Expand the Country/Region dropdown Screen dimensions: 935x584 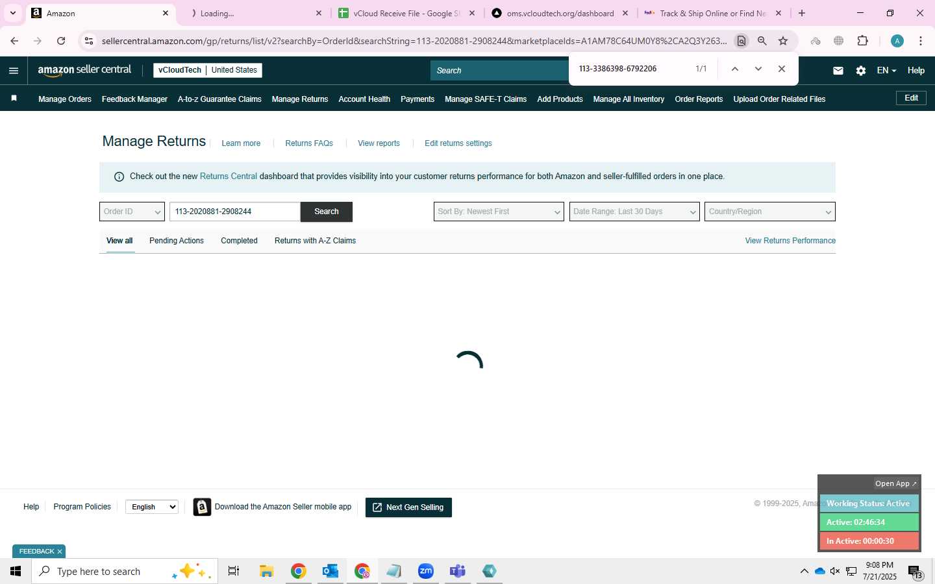tap(770, 212)
